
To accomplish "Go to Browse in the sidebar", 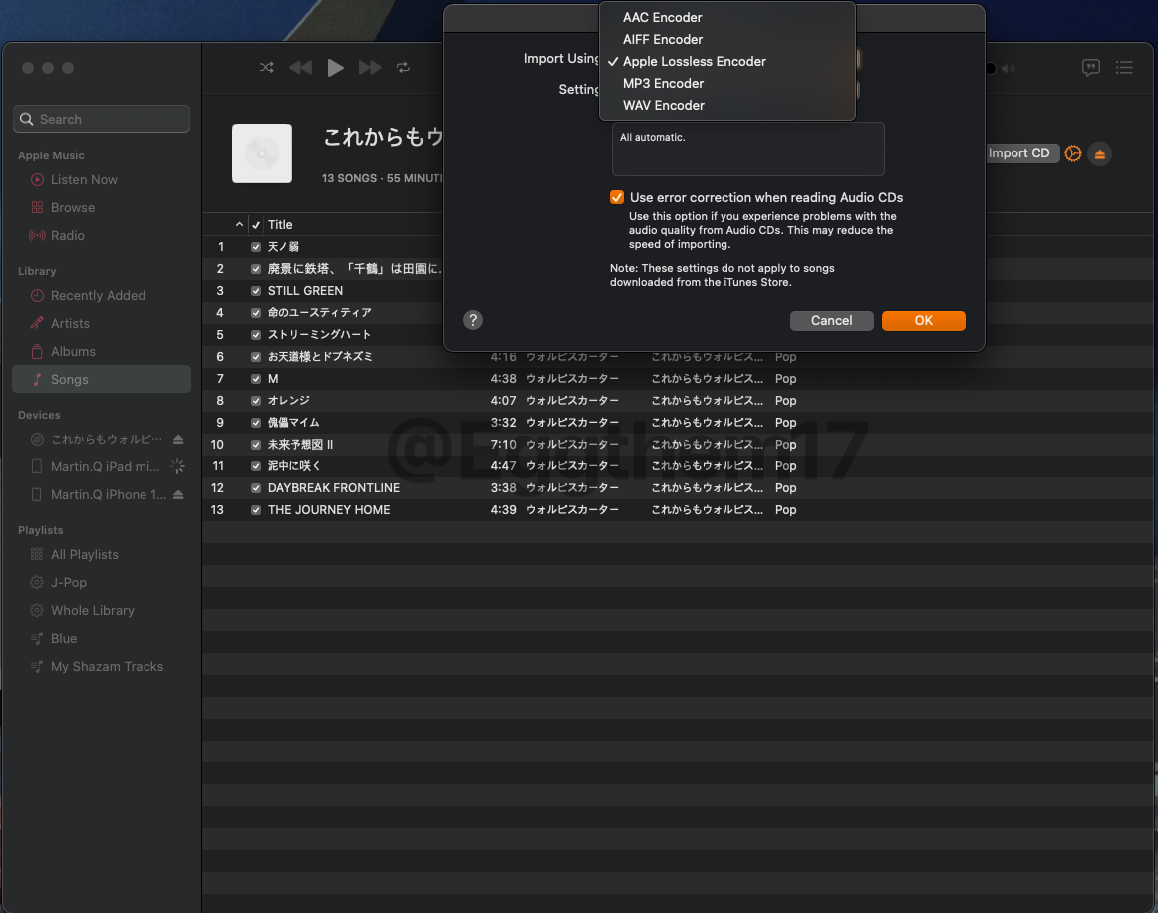I will point(73,207).
